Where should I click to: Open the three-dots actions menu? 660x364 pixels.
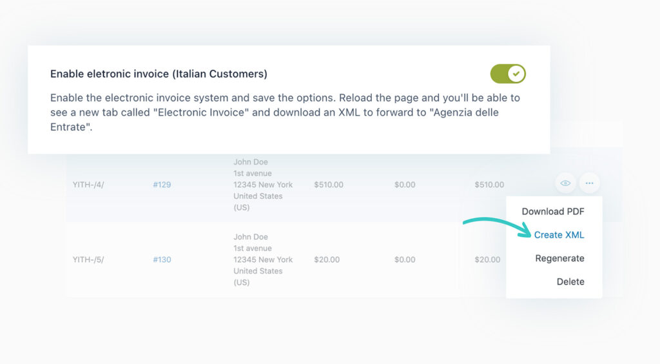point(589,183)
